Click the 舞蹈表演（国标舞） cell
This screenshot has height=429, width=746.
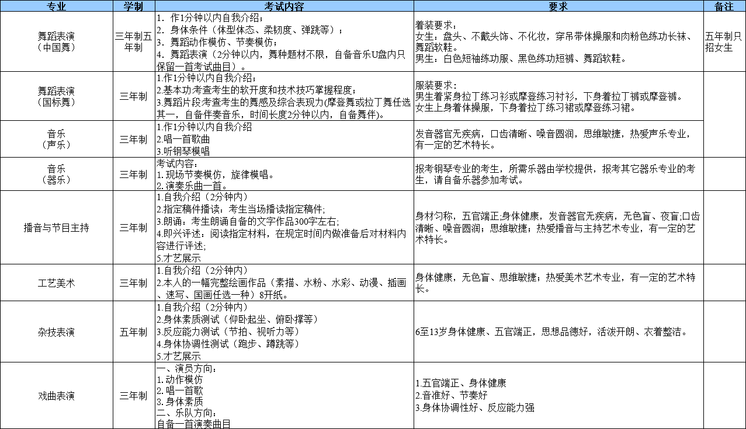(56, 96)
